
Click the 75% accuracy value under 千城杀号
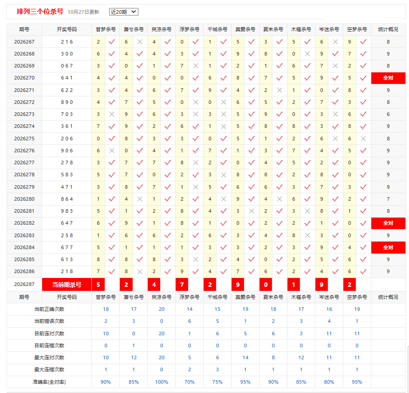point(217,382)
